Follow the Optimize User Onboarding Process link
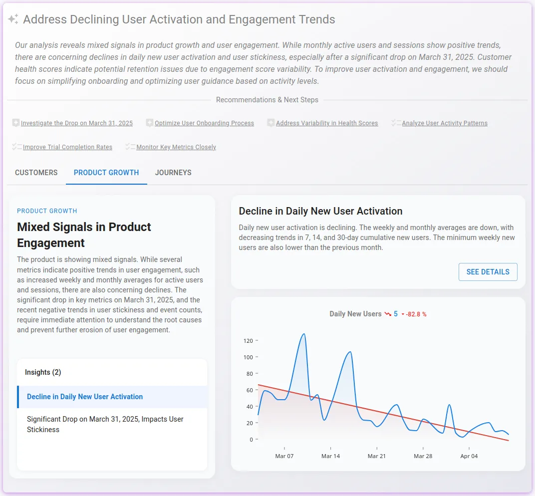The height and width of the screenshot is (496, 535). point(204,123)
